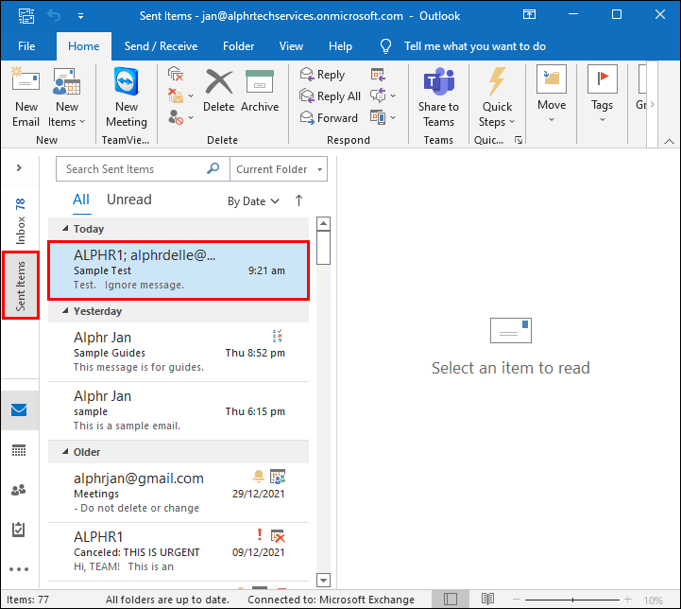This screenshot has width=681, height=609.
Task: Switch to Mail view
Action: (x=19, y=409)
